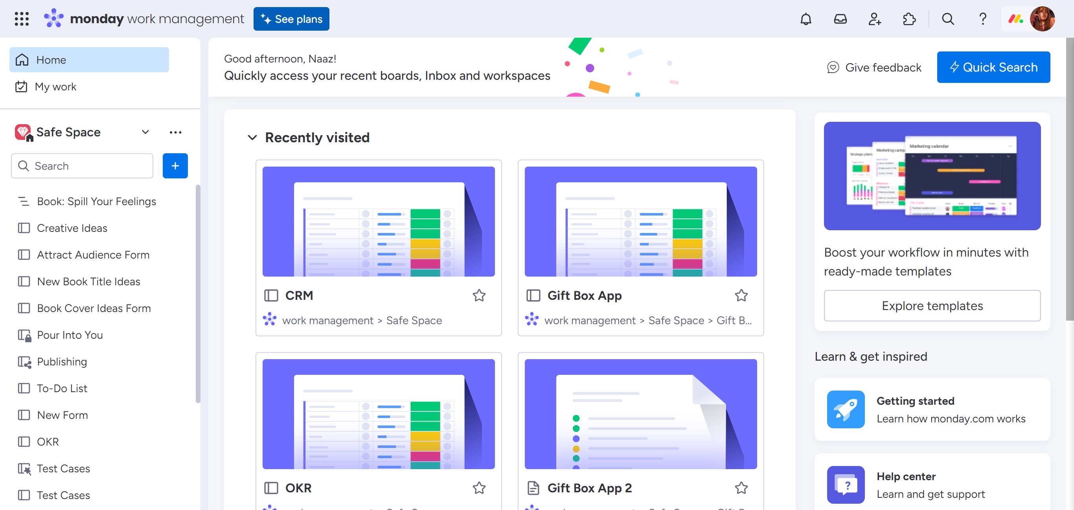This screenshot has width=1074, height=510.
Task: Open the products switcher grid icon
Action: (x=22, y=19)
